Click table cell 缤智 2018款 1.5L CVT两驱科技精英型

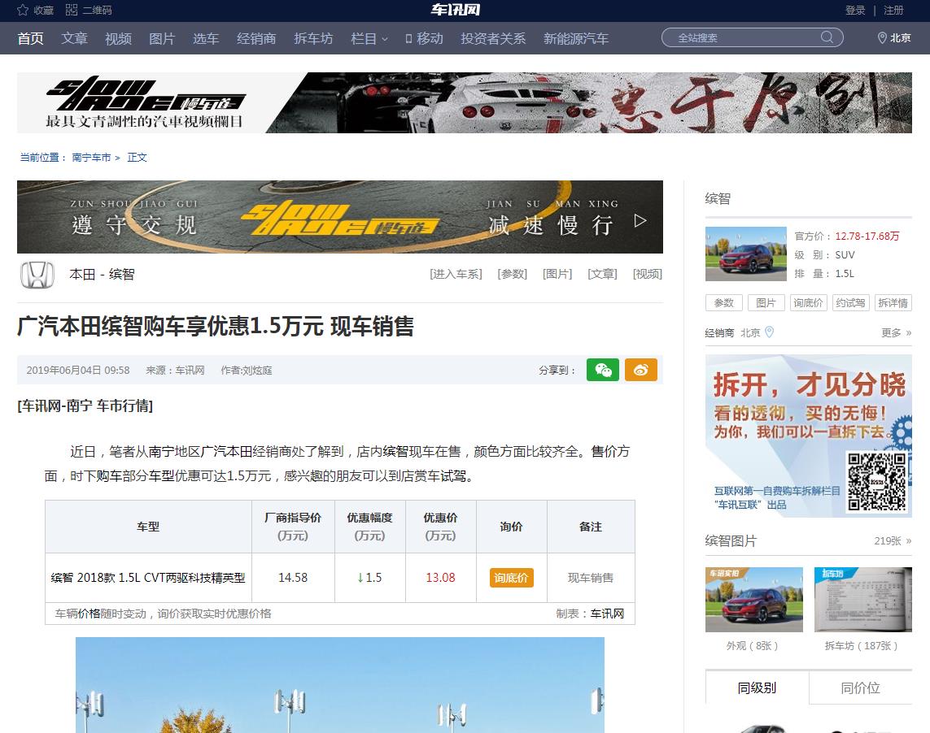(148, 578)
